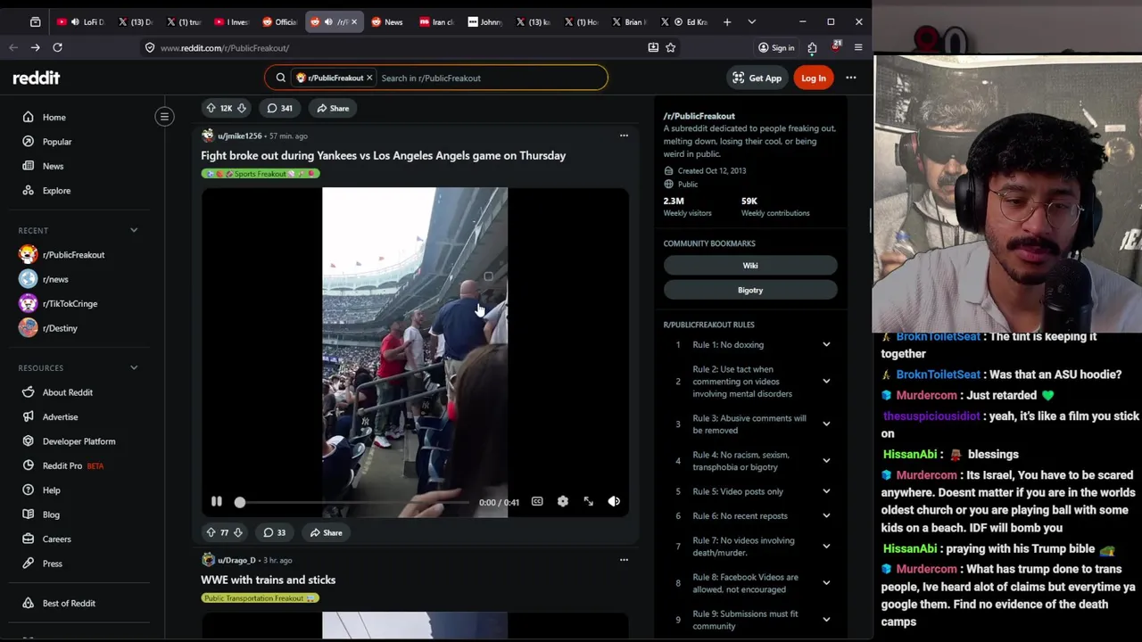Open the 33 comments
The height and width of the screenshot is (642, 1142).
click(x=274, y=532)
